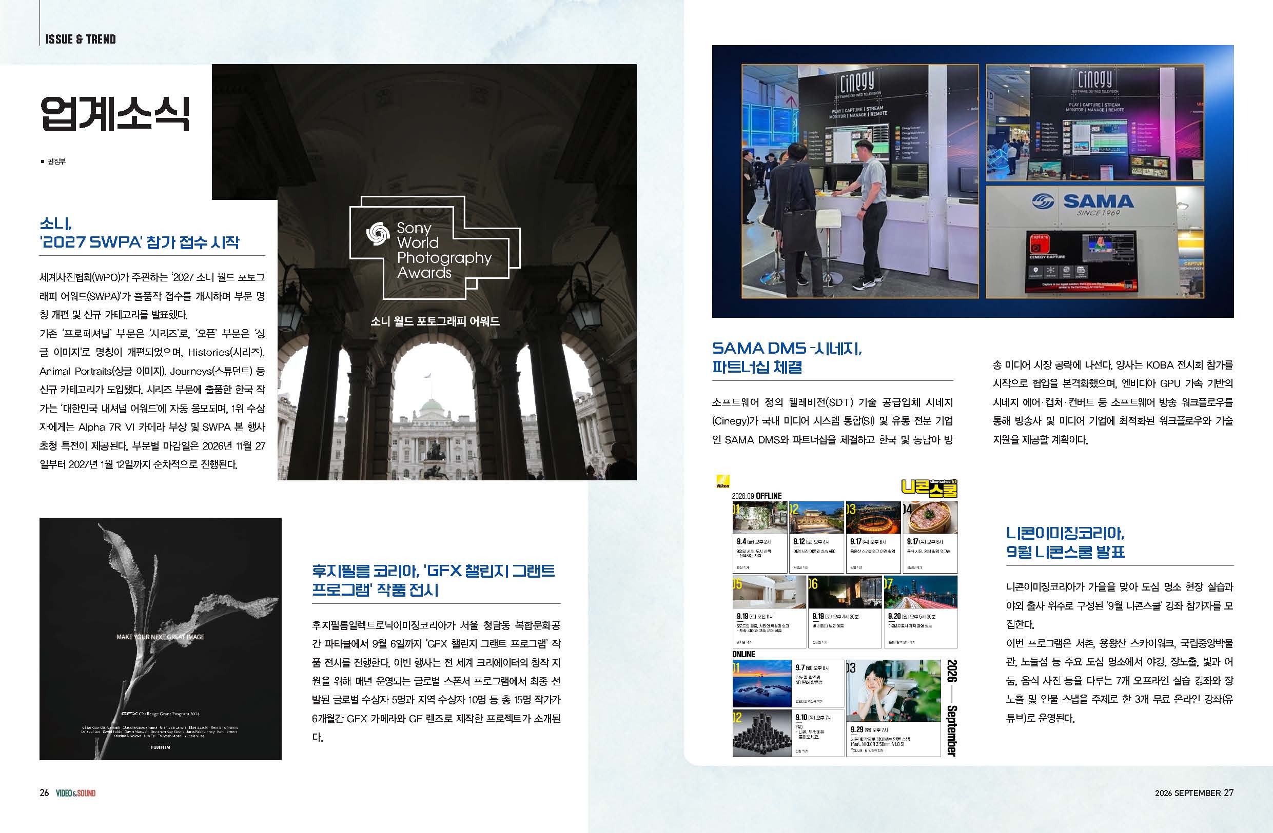Click the Sony World Photography Awards swirl logo
This screenshot has height=833, width=1273.
[x=378, y=234]
